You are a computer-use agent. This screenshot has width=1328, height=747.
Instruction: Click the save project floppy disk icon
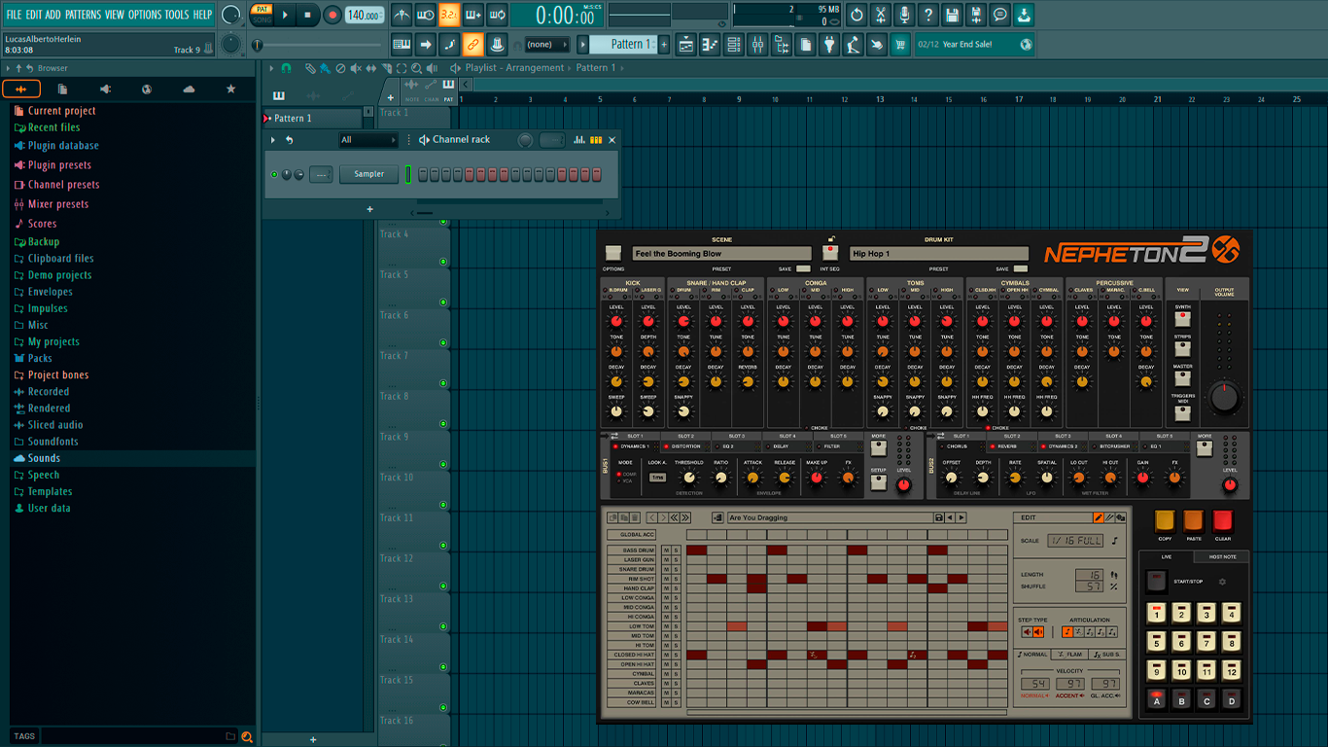point(952,15)
